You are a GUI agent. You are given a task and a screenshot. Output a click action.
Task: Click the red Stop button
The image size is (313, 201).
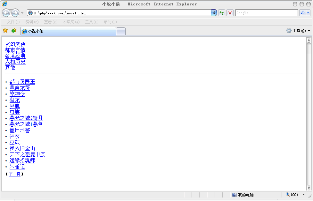[x=230, y=13]
